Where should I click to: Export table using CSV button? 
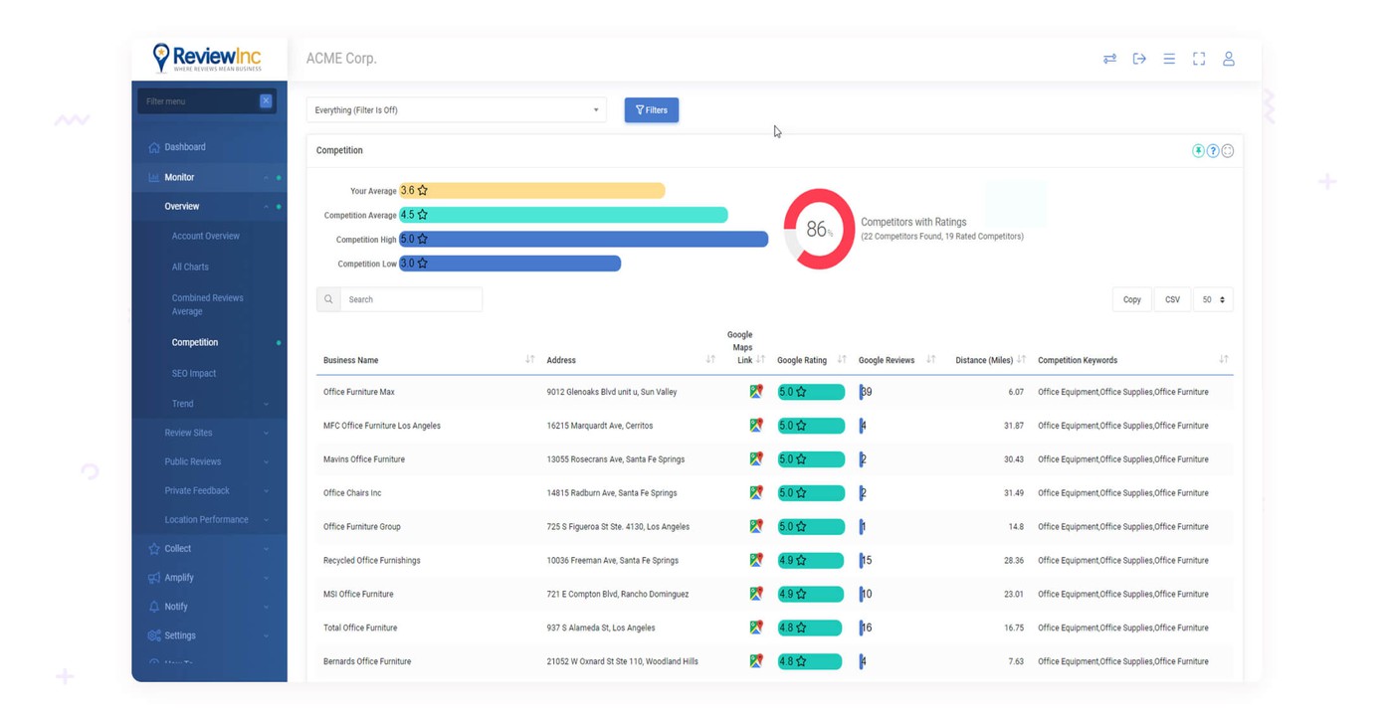[1172, 299]
